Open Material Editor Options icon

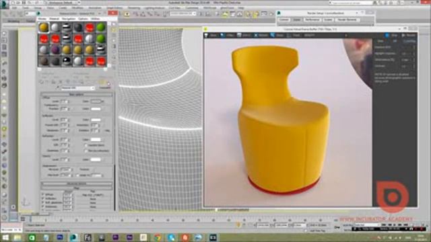114,57
